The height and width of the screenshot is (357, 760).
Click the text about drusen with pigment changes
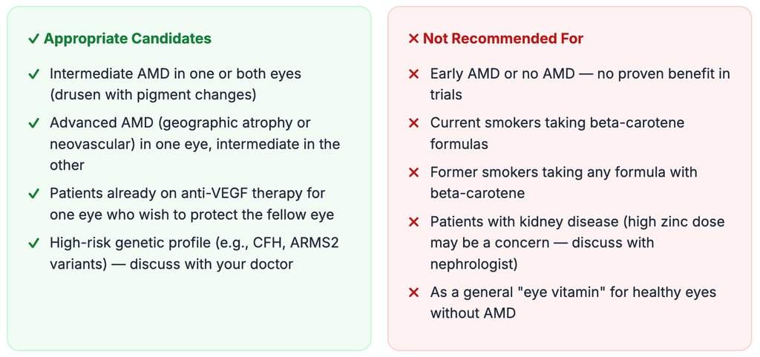[x=153, y=95]
